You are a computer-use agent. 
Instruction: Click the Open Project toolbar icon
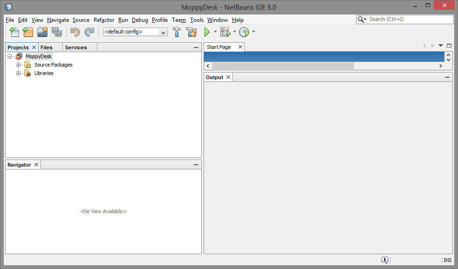42,32
